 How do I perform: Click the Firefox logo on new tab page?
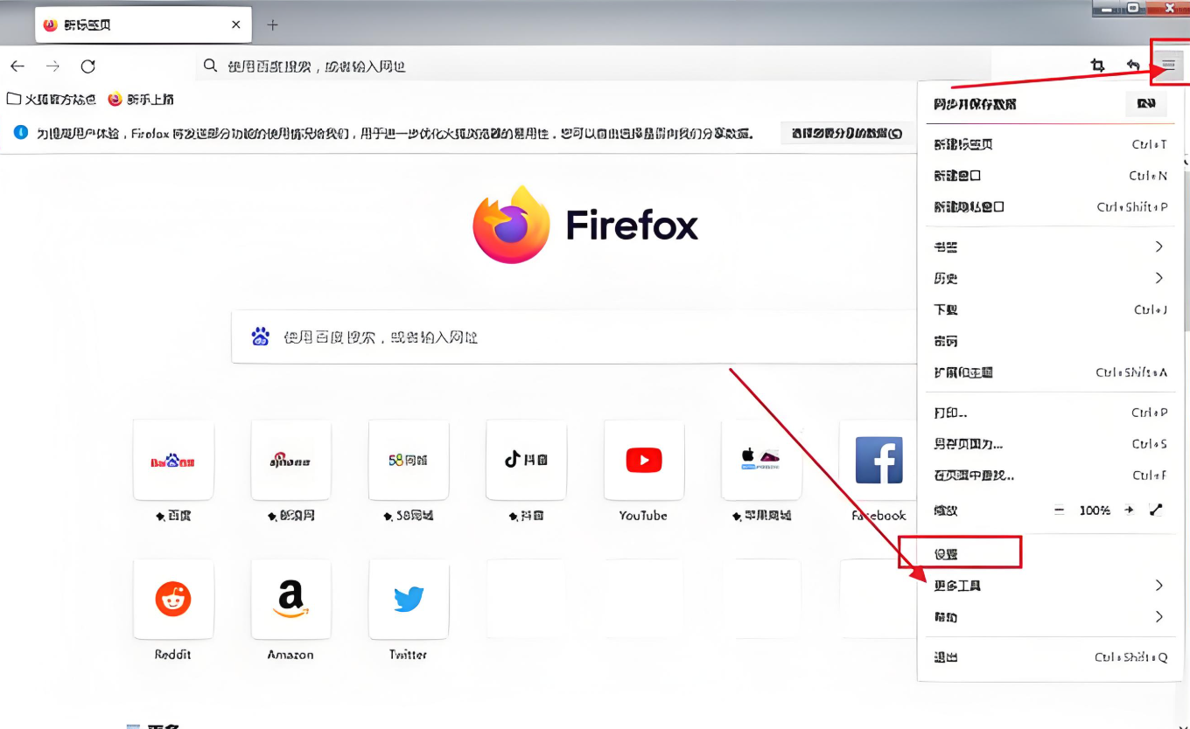click(x=511, y=225)
